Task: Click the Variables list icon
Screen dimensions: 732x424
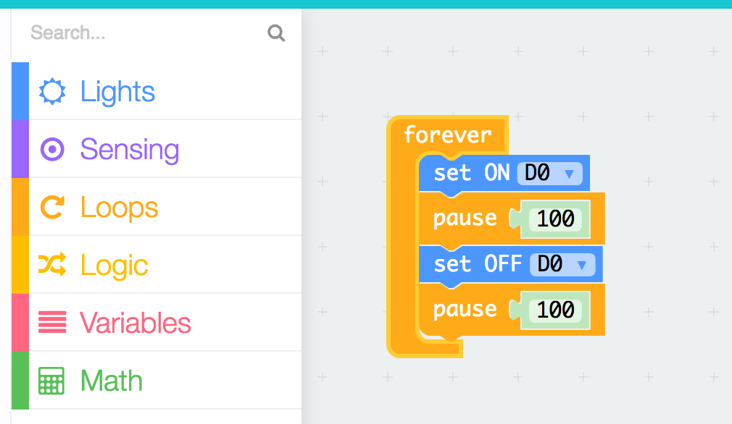Action: 52,323
